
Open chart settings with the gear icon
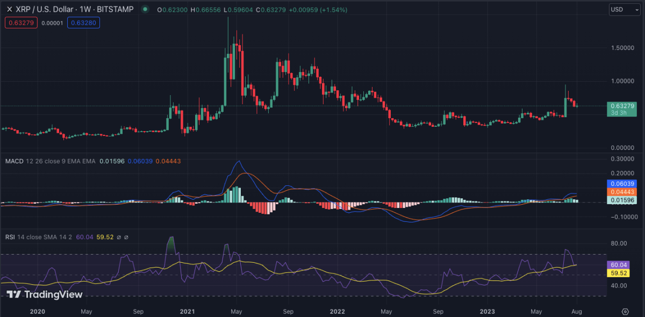(625, 311)
